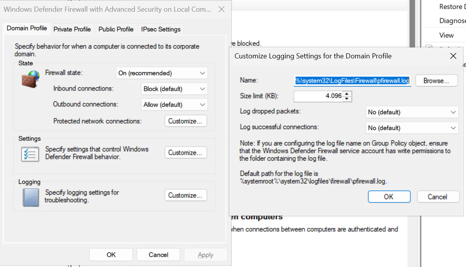
Task: Click the 'Default path for the log file is' text
Action: [279, 174]
